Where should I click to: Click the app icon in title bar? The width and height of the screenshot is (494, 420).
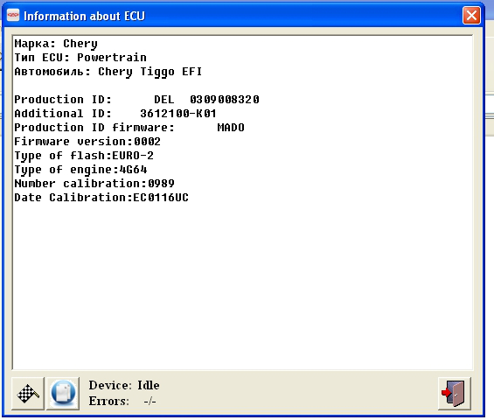click(13, 15)
